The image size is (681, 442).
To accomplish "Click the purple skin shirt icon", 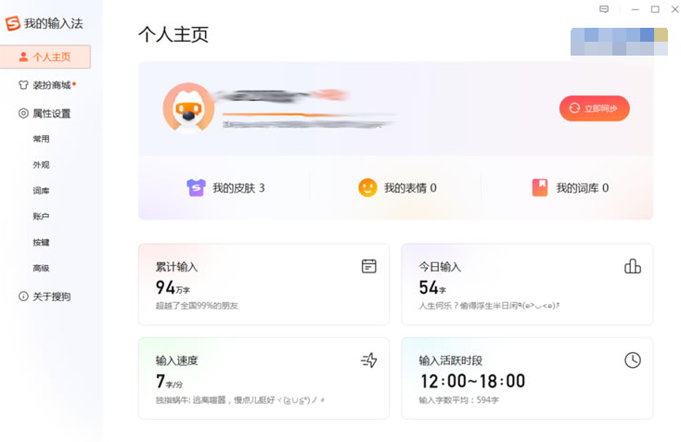I will (196, 188).
